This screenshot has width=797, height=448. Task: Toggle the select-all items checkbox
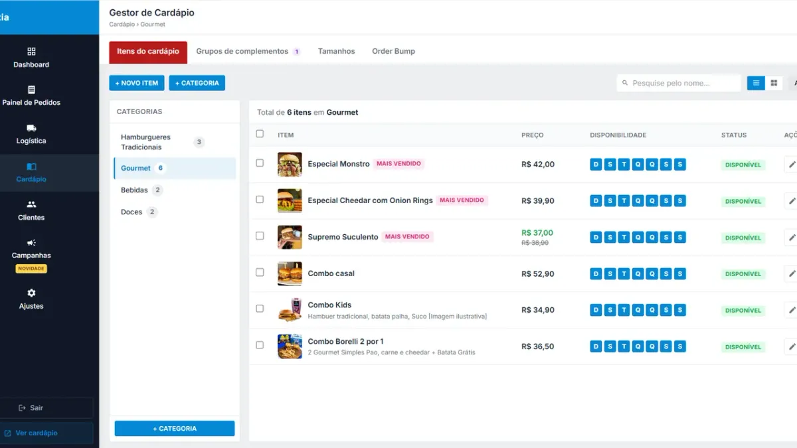260,134
